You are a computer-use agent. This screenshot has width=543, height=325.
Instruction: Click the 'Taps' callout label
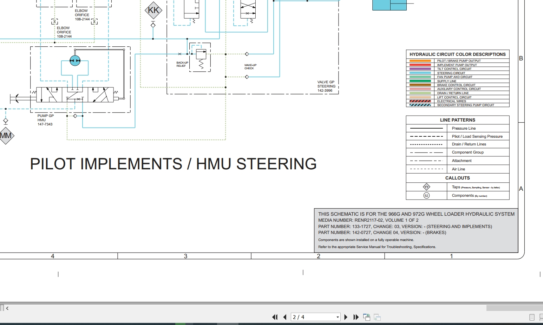pyautogui.click(x=476, y=187)
